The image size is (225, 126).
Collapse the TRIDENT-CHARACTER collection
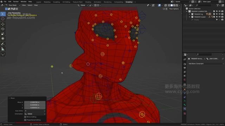click(187, 11)
